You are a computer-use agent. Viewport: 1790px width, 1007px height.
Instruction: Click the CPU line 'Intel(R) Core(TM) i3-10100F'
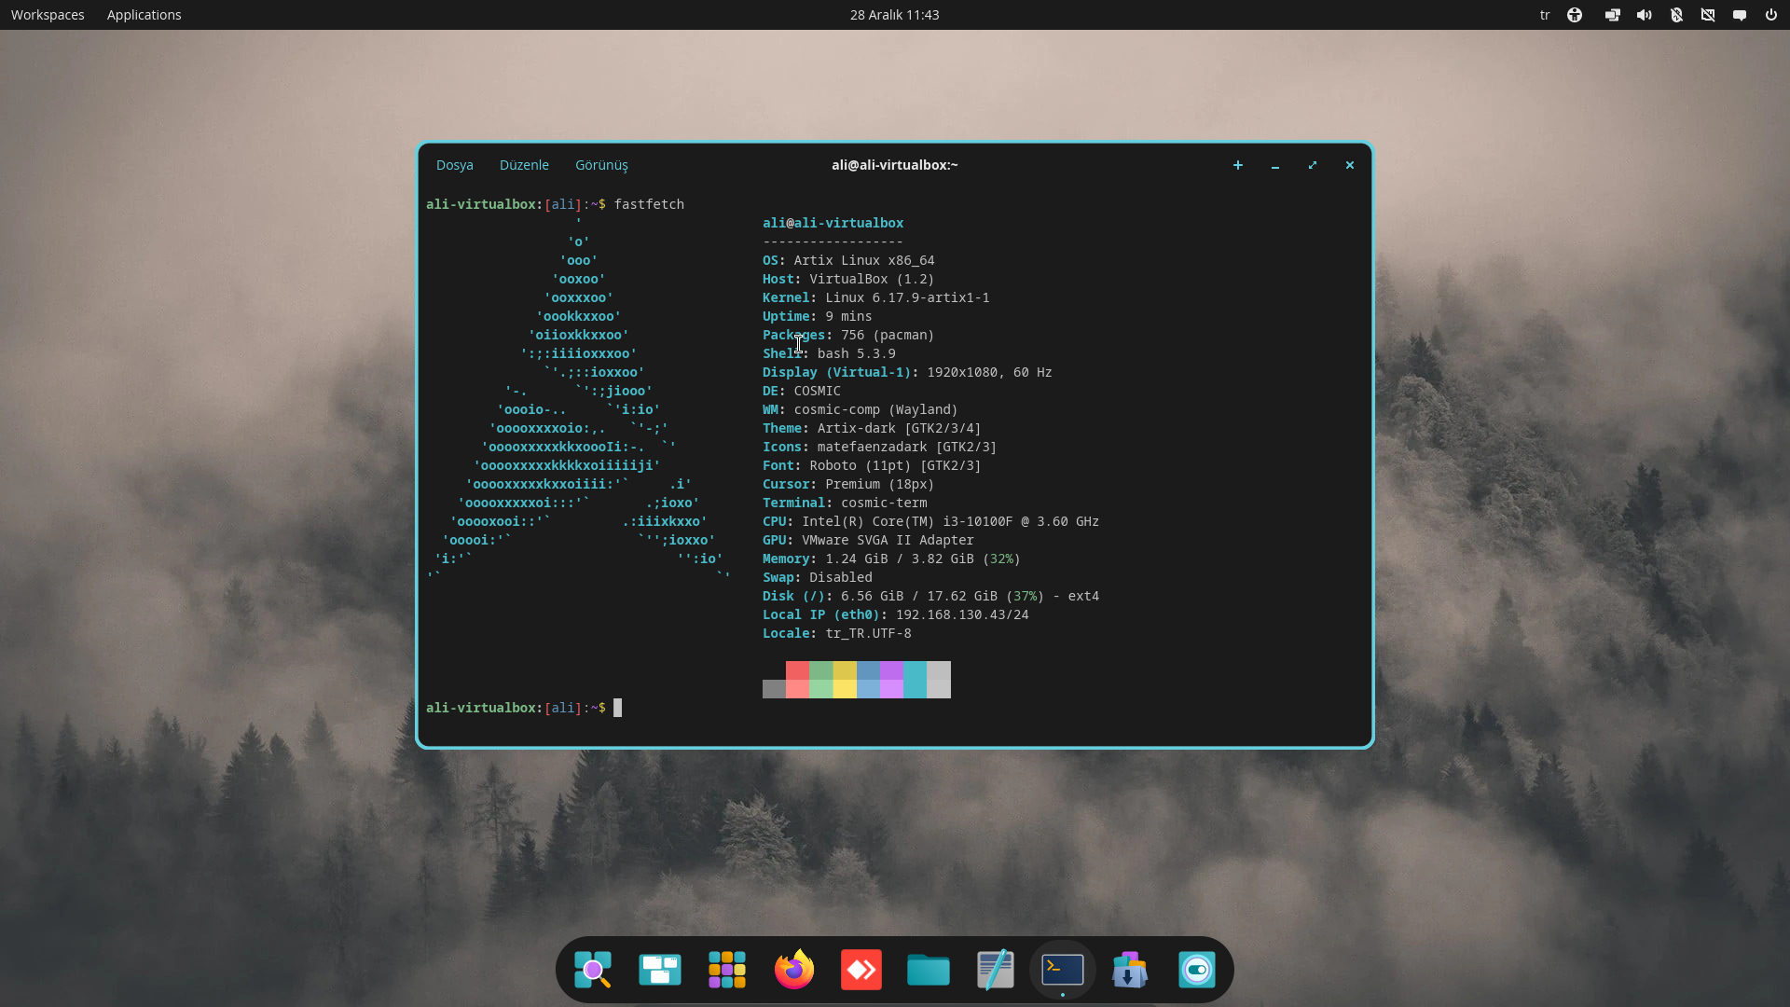(x=907, y=521)
